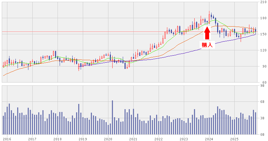Screen dimensions: 268x141
Task: Click the 210 price axis label
Action: [x=262, y=2]
